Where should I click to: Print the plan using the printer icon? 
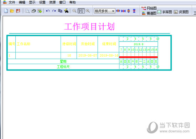[33, 11]
